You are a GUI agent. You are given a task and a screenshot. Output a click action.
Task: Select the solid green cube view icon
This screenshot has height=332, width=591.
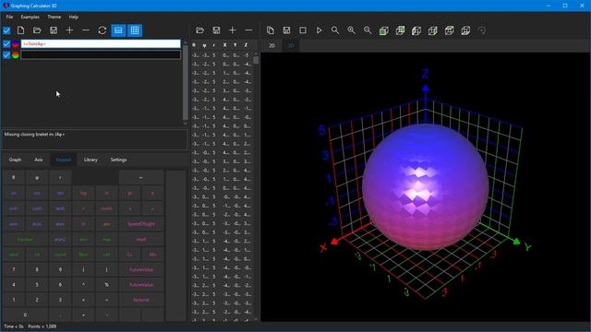[384, 30]
